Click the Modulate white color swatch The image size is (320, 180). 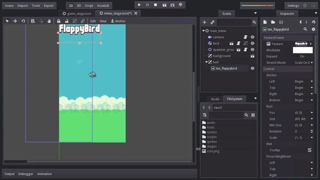click(302, 50)
